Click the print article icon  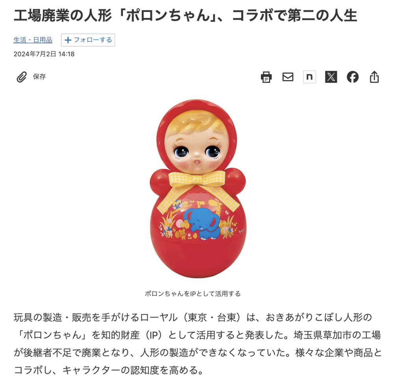point(266,77)
